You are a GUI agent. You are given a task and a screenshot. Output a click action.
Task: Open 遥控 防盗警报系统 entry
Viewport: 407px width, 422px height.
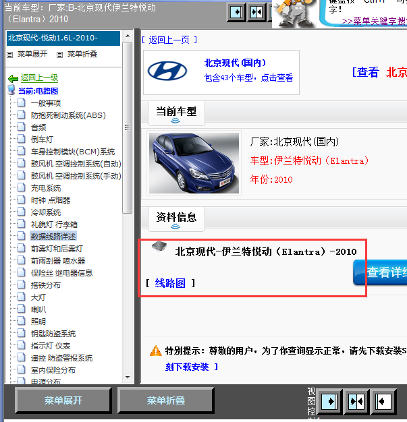(x=61, y=358)
